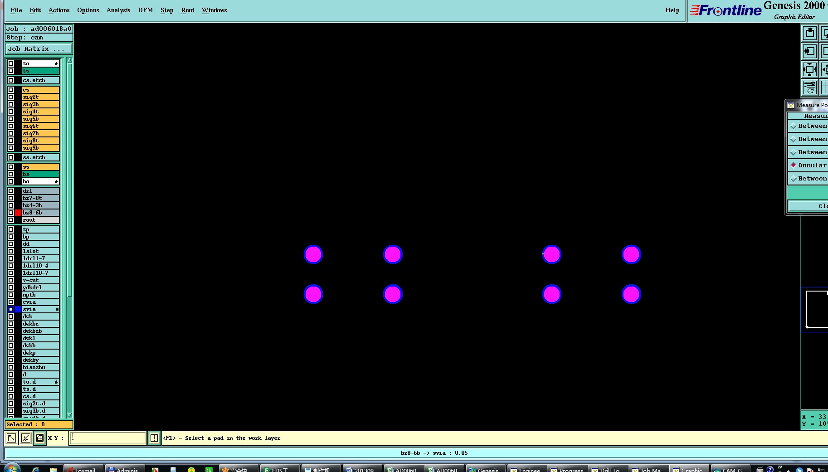Click the small marker on the svia layer
Viewport: 828px width, 472px height.
tap(57, 310)
